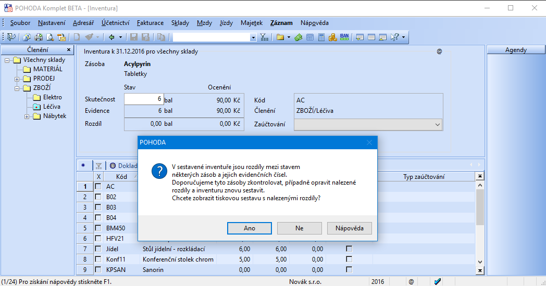This screenshot has width=546, height=286.
Task: Click the print reports printer icon
Action: (x=39, y=37)
